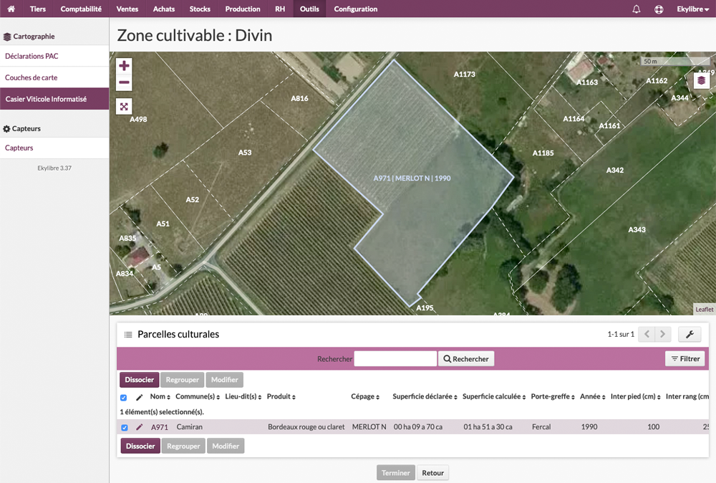The width and height of the screenshot is (716, 483).
Task: Uncheck the A971 row checkbox
Action: [x=124, y=428]
